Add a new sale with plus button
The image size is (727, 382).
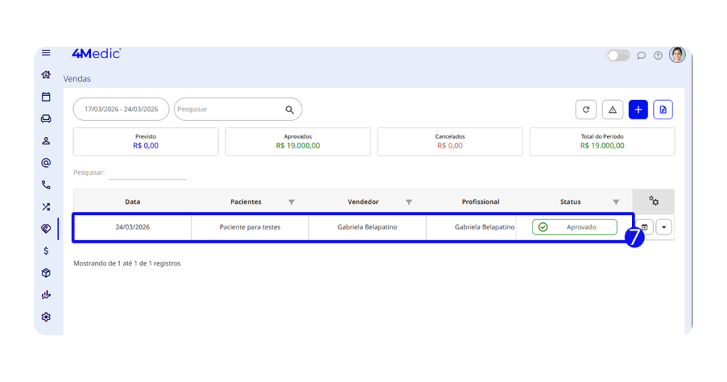[638, 109]
